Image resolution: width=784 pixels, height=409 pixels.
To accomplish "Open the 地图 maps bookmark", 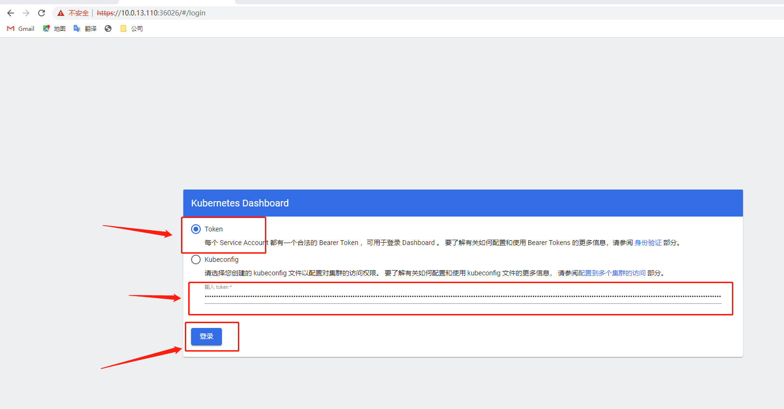I will point(54,28).
